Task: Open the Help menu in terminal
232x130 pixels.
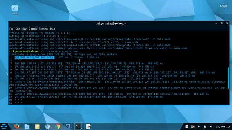Action: [x=53, y=29]
